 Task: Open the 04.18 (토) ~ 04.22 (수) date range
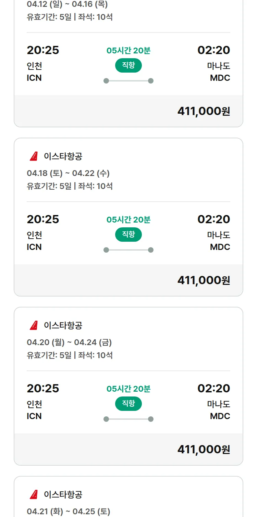[68, 173]
